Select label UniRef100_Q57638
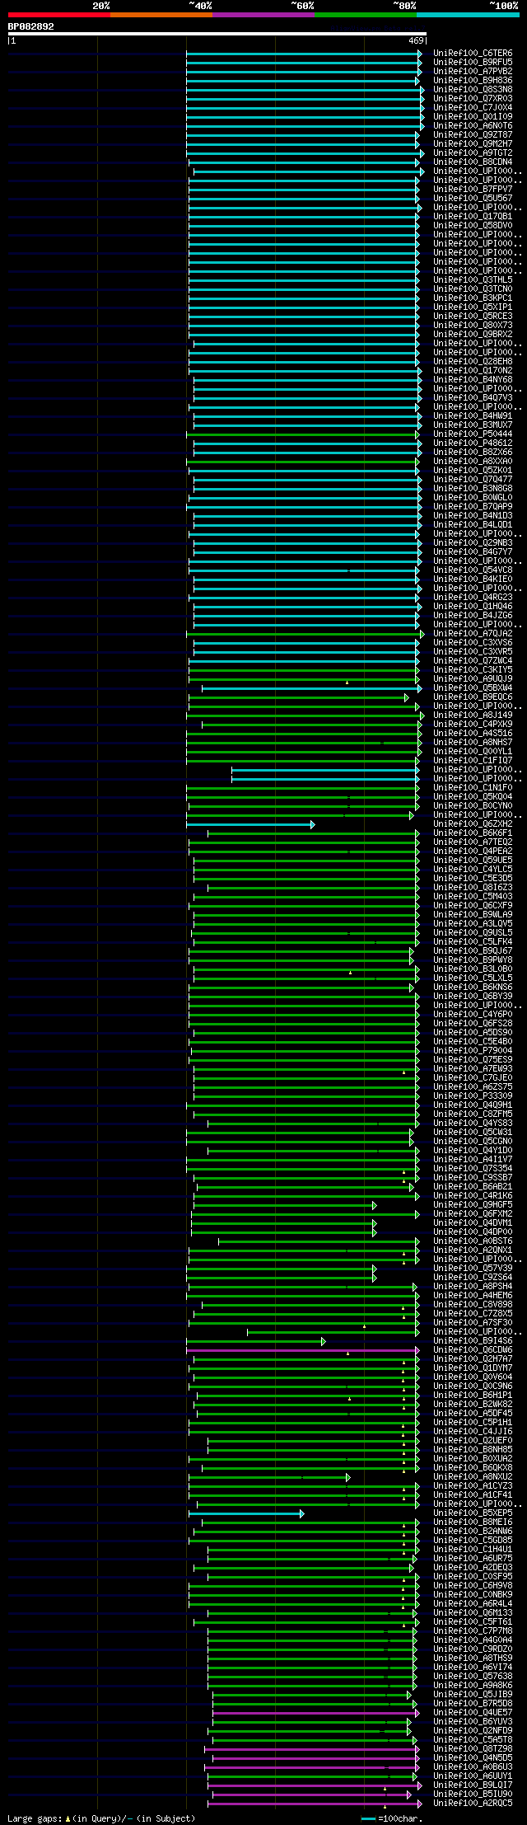The height and width of the screenshot is (1825, 527). pos(473,1677)
